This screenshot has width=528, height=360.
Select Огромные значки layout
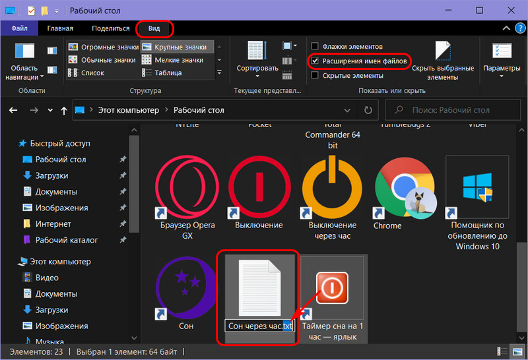pyautogui.click(x=103, y=47)
